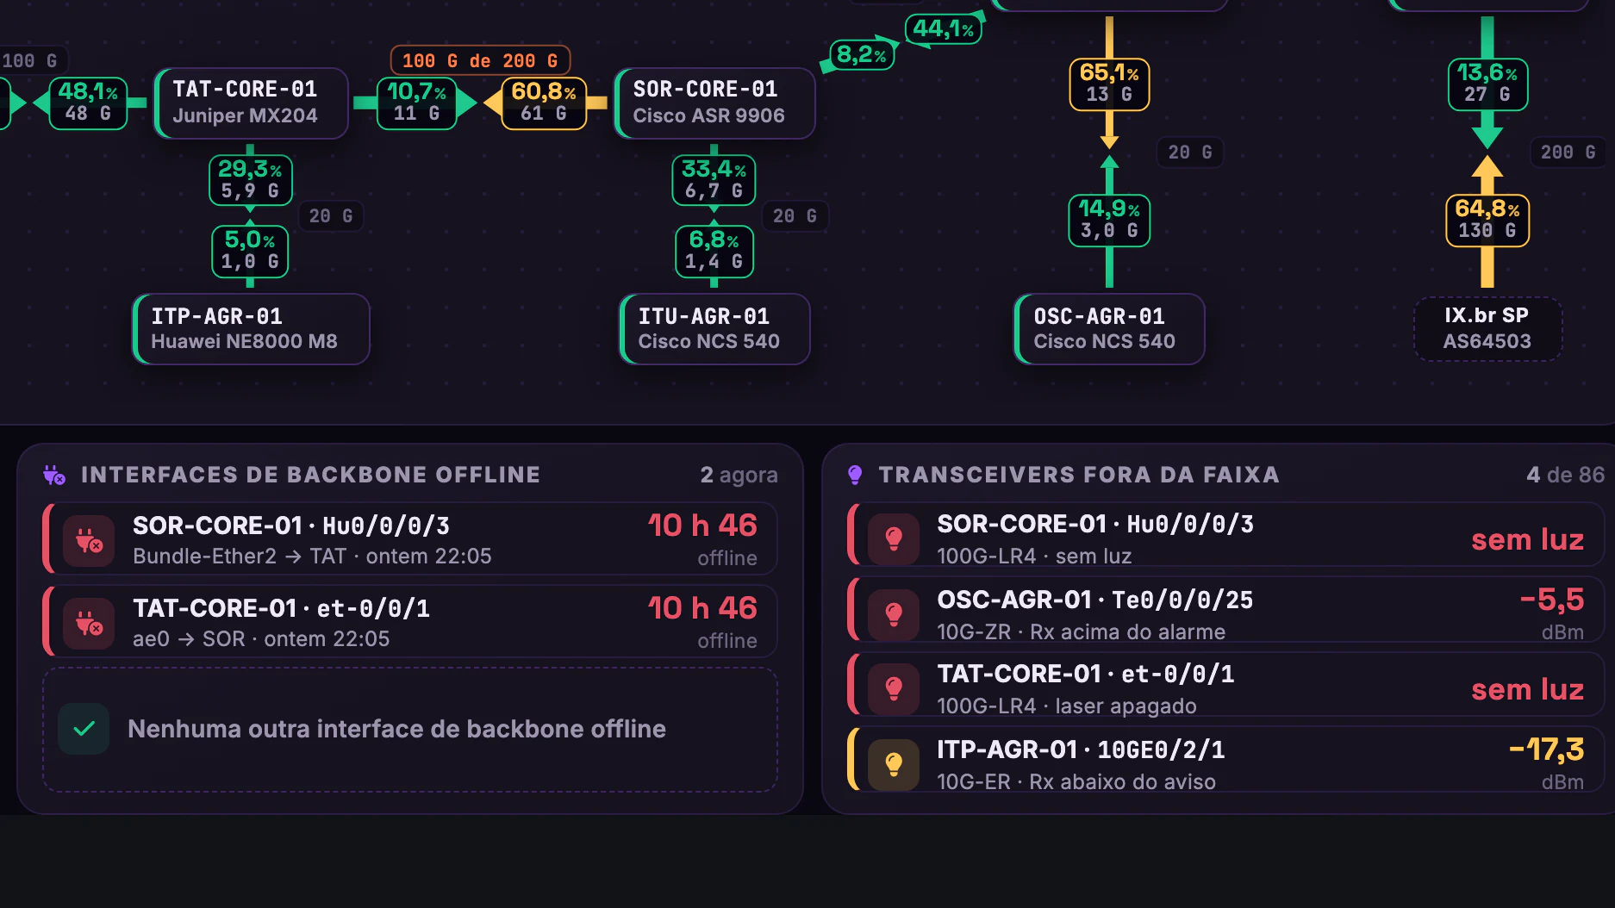Open the ITU-AGR-01 Cisco NCS 540 node
The image size is (1615, 908).
714,329
